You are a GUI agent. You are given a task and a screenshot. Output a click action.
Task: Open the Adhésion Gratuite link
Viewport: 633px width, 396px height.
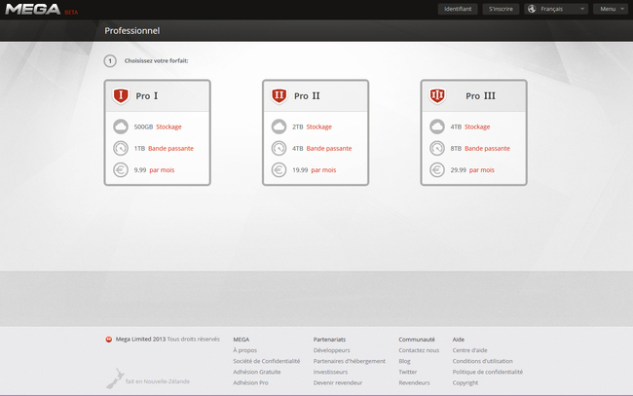(257, 372)
